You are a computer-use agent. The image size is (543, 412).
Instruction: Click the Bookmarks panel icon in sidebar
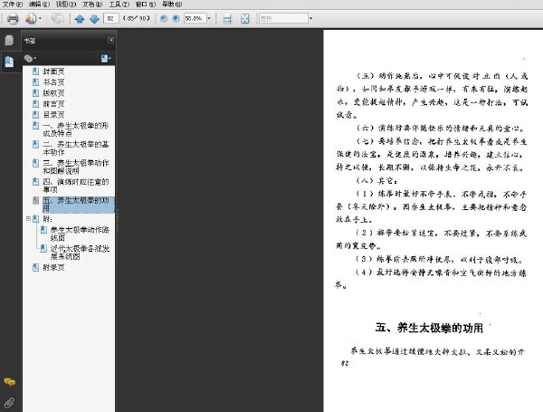pos(9,62)
